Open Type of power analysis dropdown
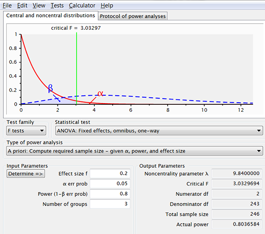265x234 pixels. 135,151
